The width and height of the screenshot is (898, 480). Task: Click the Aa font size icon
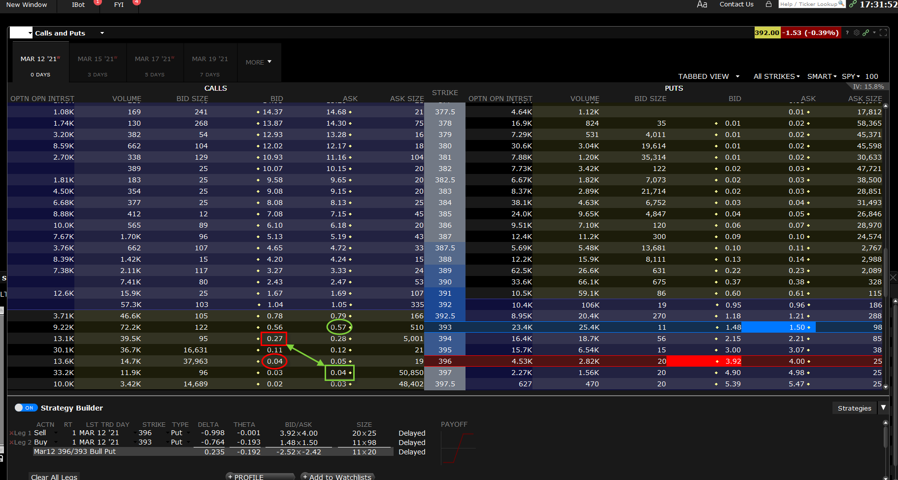702,4
